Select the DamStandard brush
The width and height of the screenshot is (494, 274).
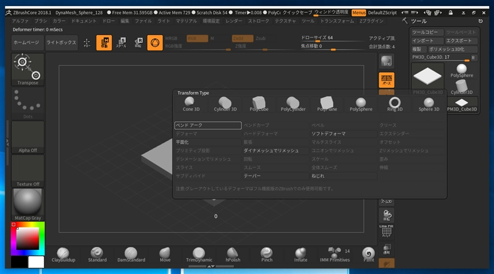131,255
